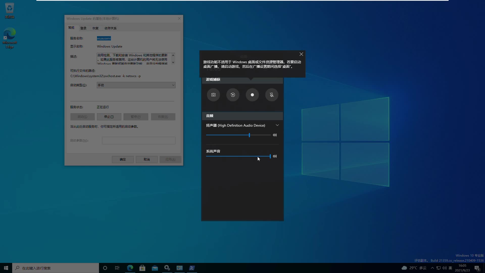Switch input language via 英 indicator

click(450, 268)
